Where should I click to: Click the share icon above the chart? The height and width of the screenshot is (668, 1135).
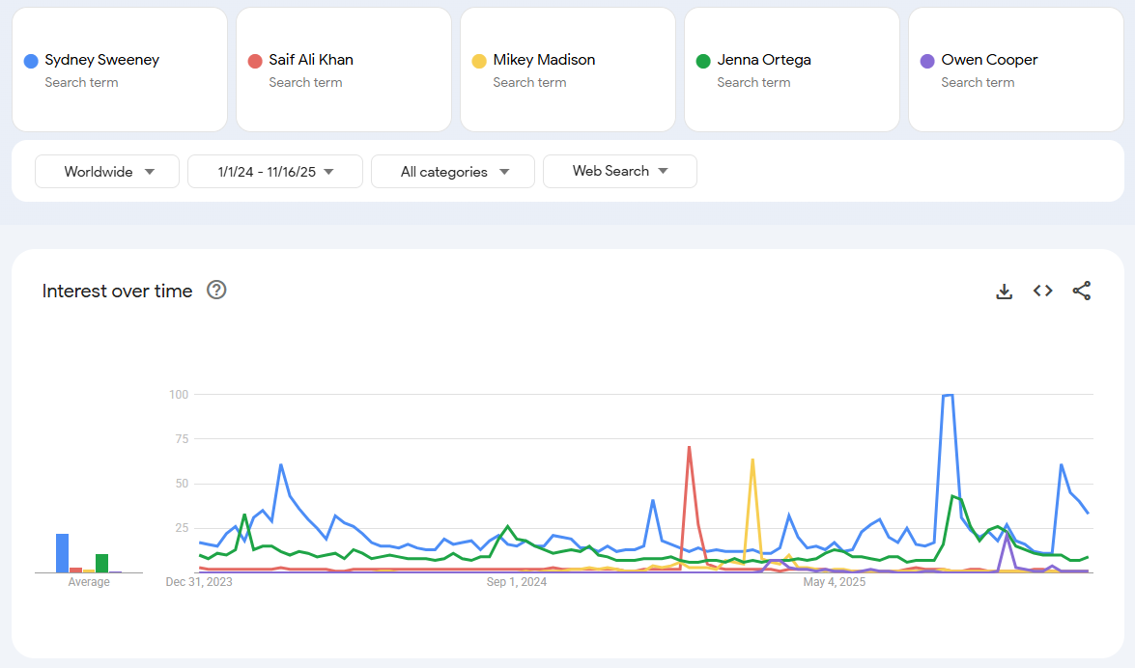1081,291
